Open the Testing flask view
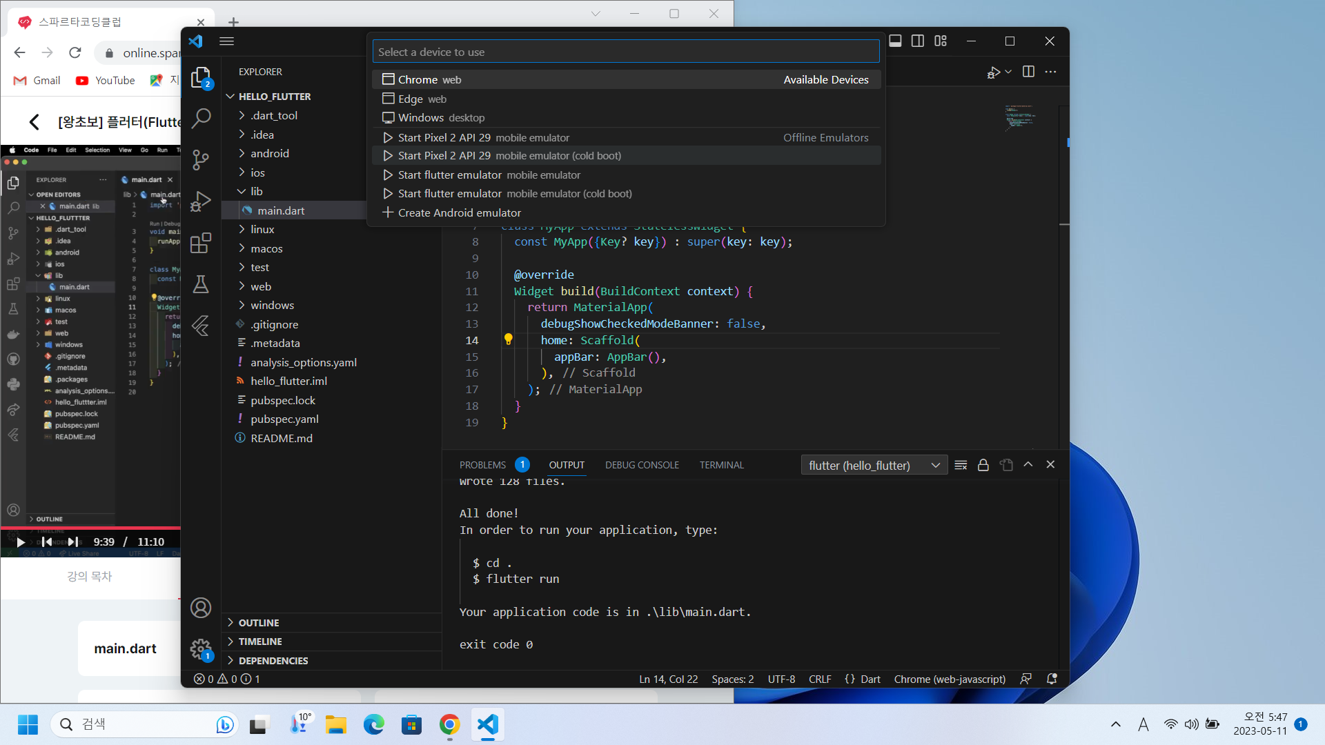This screenshot has height=745, width=1325. [201, 284]
